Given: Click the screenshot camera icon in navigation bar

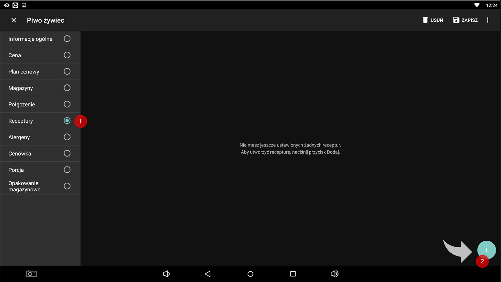Looking at the screenshot, I should pyautogui.click(x=31, y=274).
